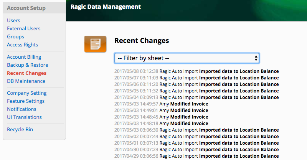The image size is (307, 160).
Task: Click Amy Modified Invoice at 14:48:45
Action: point(161,117)
